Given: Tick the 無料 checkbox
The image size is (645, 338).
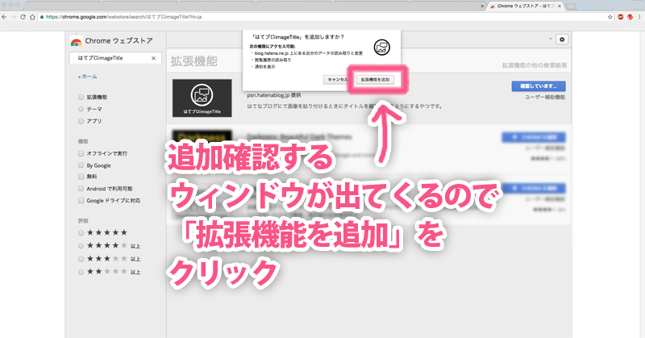Looking at the screenshot, I should 81,176.
